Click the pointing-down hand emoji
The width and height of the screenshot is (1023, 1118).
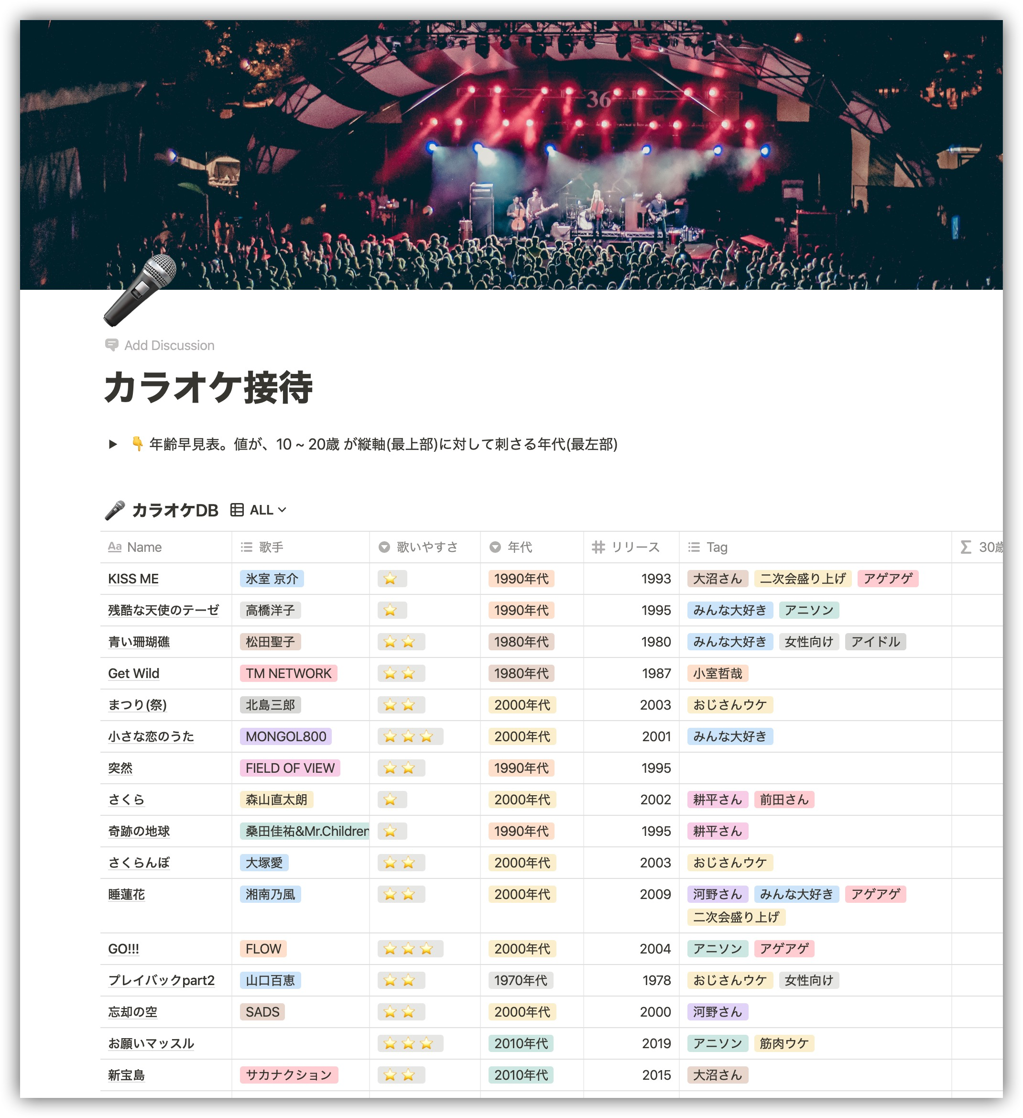[x=137, y=444]
